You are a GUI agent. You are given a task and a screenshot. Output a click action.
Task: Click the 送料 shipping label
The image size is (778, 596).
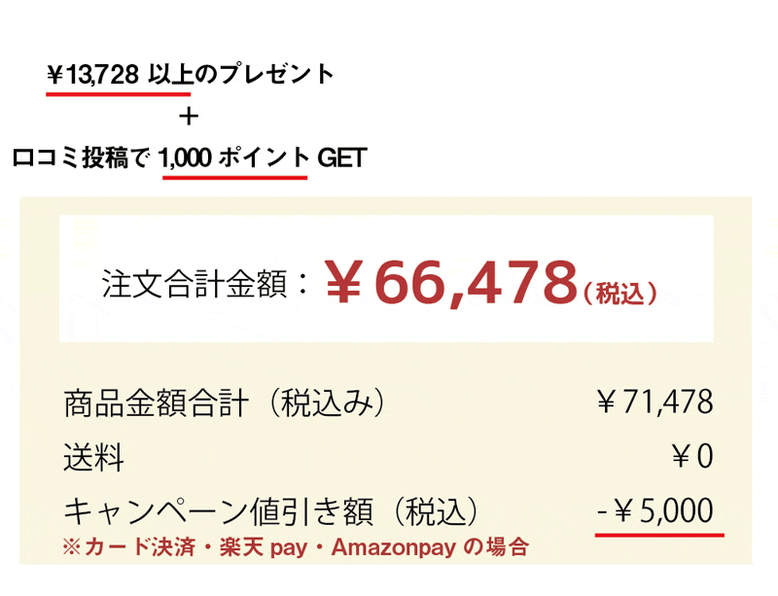pyautogui.click(x=93, y=456)
